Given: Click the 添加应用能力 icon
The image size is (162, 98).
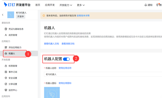Looking at the screenshot, I should click(6, 47).
